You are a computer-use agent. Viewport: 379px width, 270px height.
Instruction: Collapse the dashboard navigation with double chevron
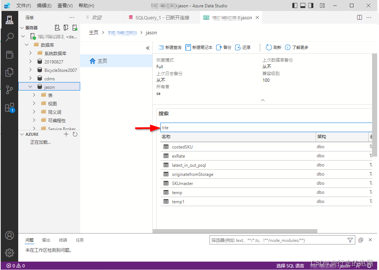point(148,48)
